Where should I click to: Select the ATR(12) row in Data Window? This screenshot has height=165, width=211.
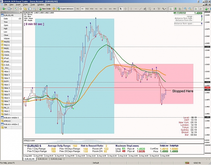pyautogui.click(x=11, y=121)
